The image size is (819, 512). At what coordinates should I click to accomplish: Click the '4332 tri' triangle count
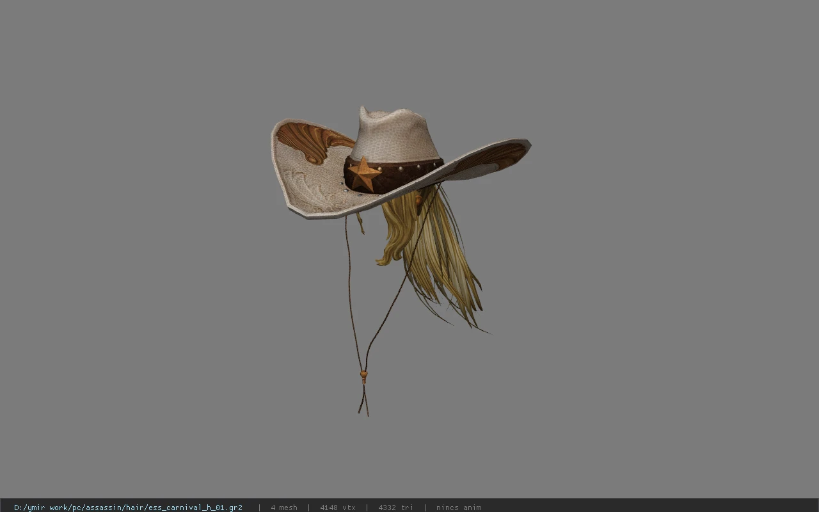pyautogui.click(x=396, y=508)
